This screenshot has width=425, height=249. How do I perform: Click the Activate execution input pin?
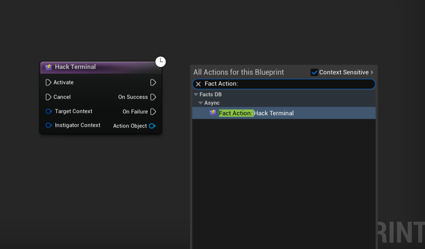pos(48,82)
